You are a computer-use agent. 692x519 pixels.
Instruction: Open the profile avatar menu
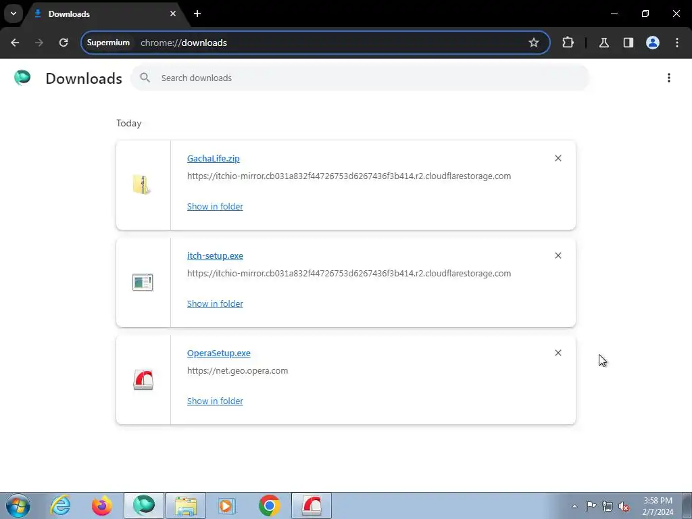(x=653, y=43)
